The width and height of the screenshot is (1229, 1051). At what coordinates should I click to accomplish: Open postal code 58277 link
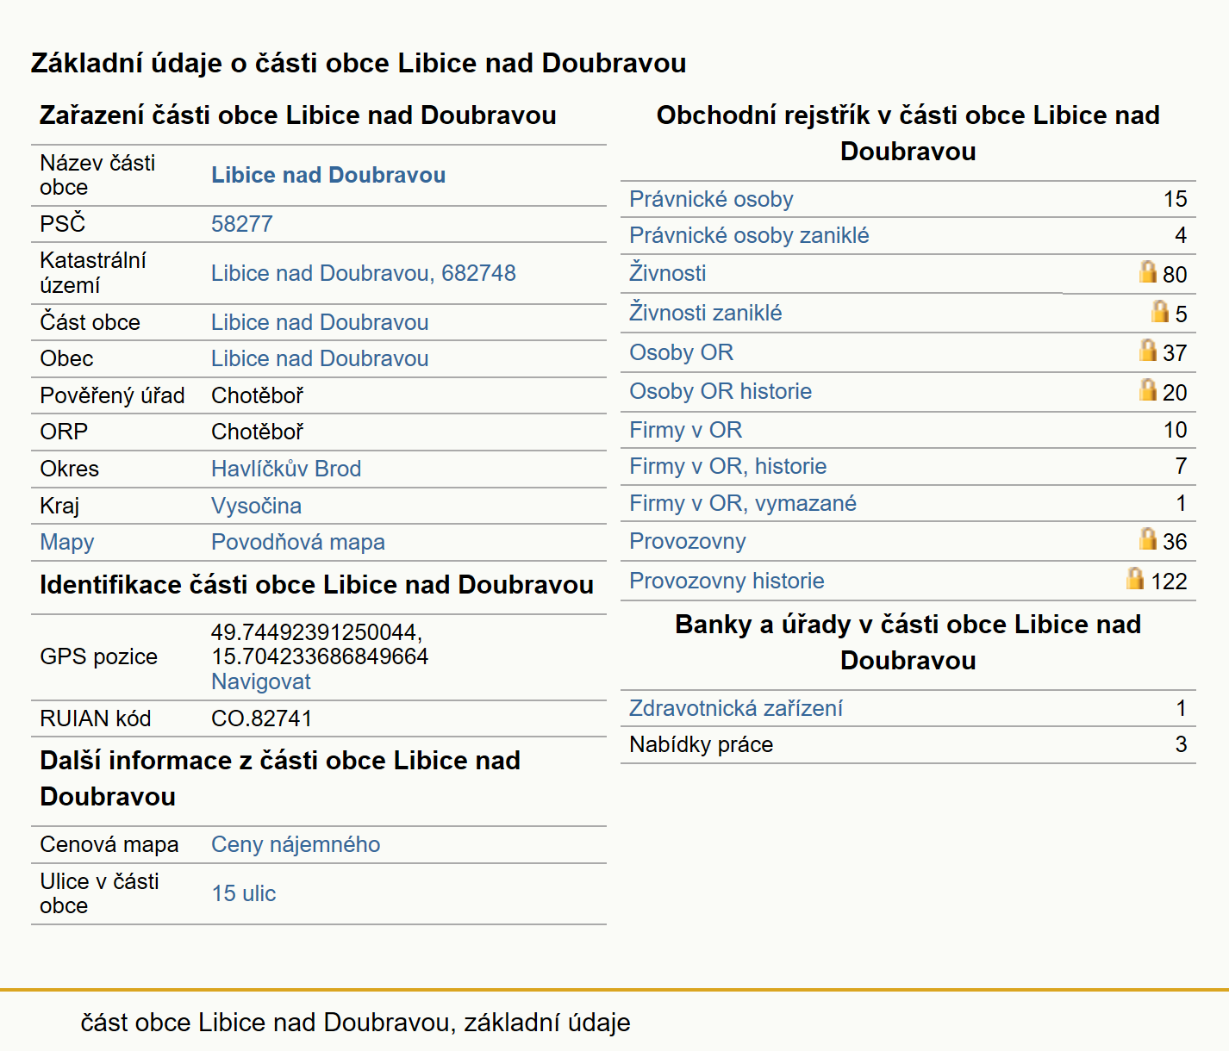click(x=241, y=224)
